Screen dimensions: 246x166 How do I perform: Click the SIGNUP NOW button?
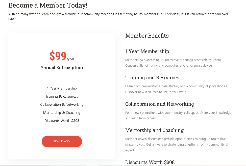point(62,141)
